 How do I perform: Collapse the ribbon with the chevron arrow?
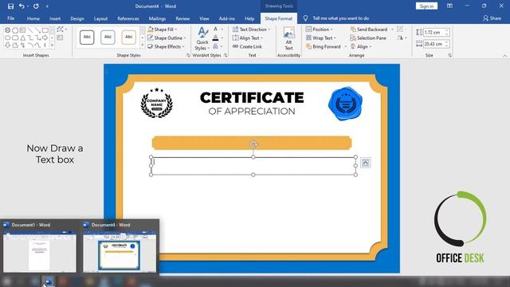click(504, 56)
